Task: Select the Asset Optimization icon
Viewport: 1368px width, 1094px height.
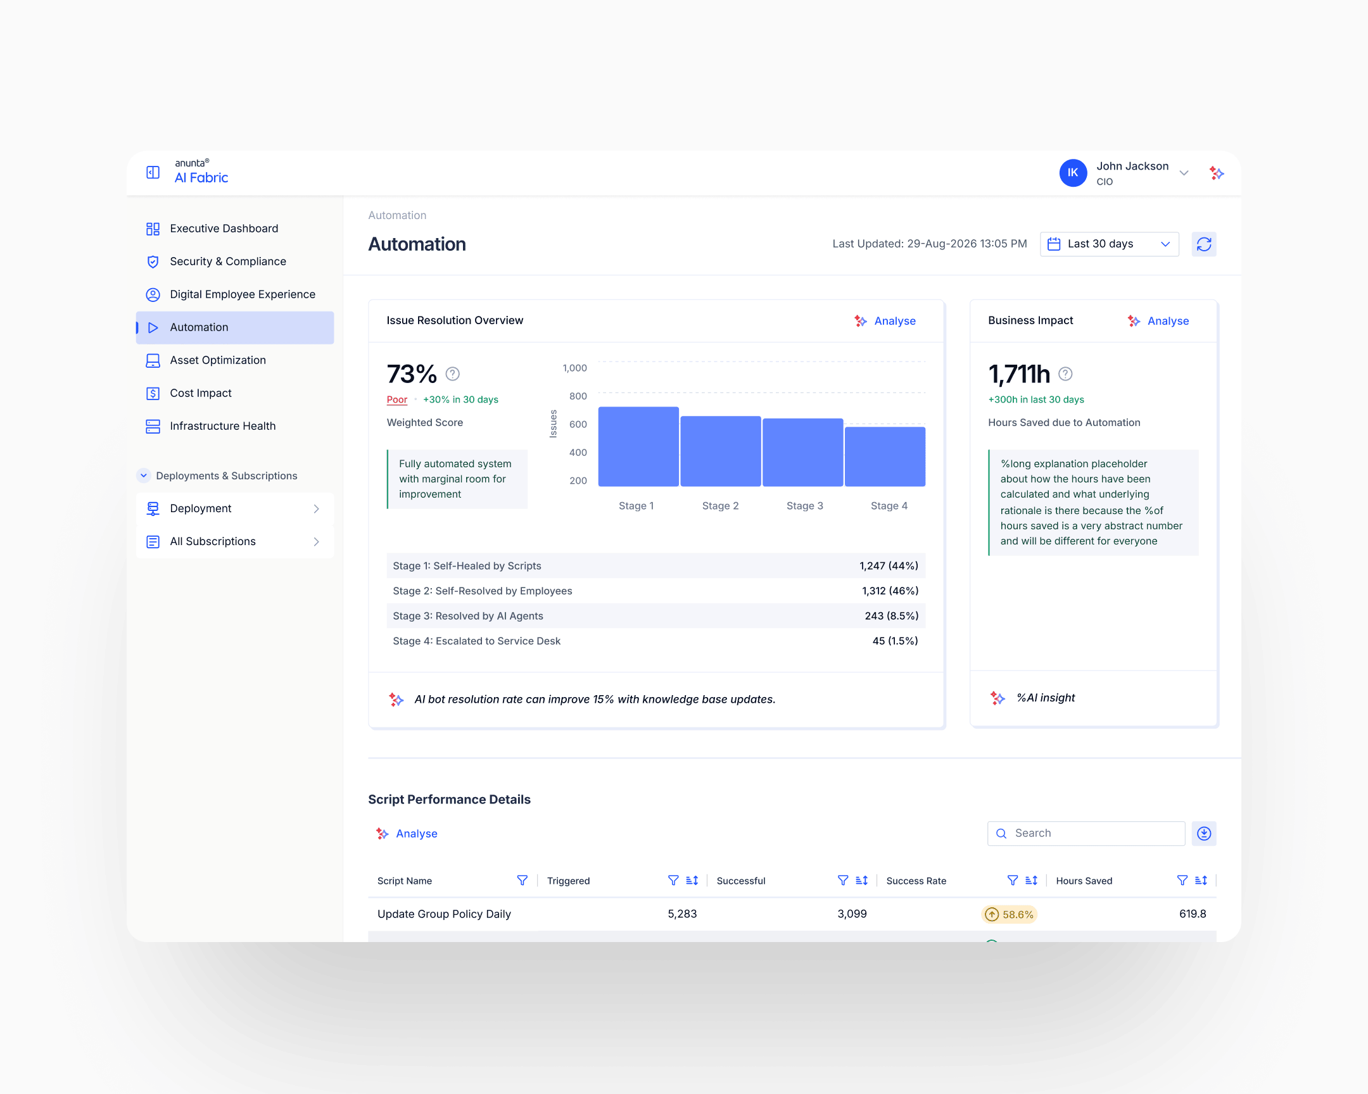Action: [x=153, y=360]
